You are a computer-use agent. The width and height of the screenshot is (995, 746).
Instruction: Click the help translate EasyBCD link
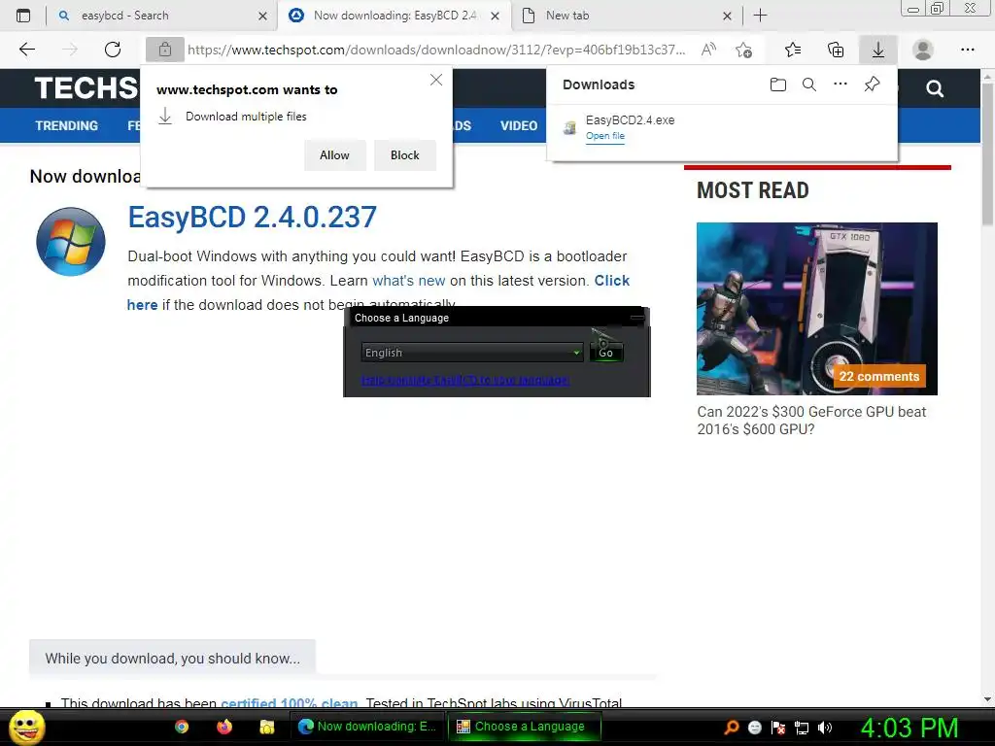[464, 380]
